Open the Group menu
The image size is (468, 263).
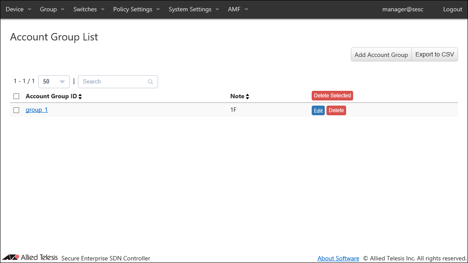click(52, 9)
